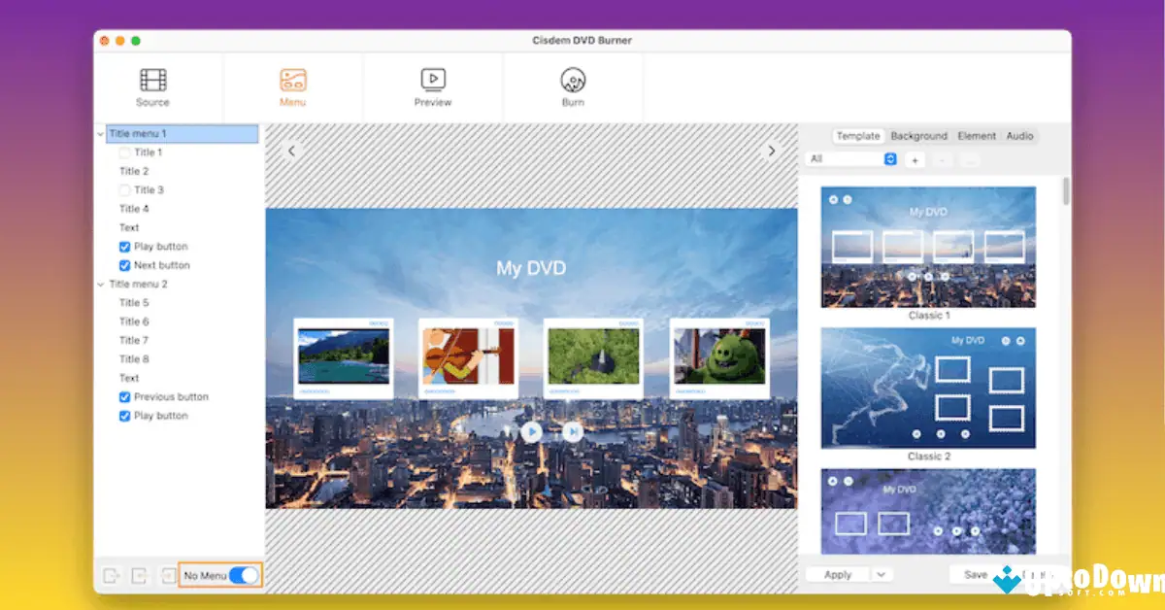Uncheck the Previous button checkbox

(124, 397)
